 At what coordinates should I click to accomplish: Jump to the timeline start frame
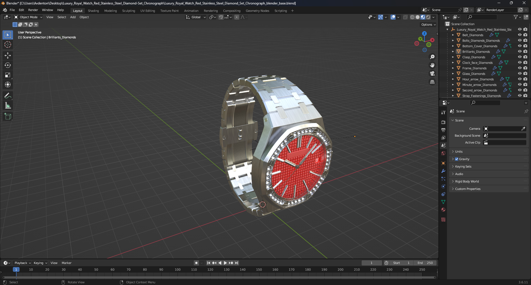(209, 263)
